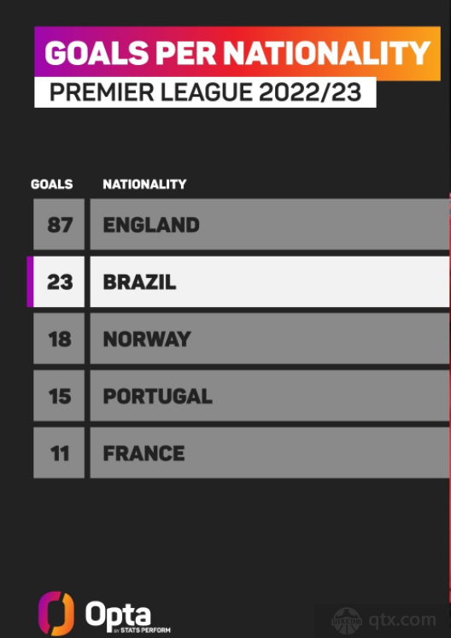Viewport: 451px width, 638px height.
Task: Click the 23 goals cell
Action: [59, 281]
